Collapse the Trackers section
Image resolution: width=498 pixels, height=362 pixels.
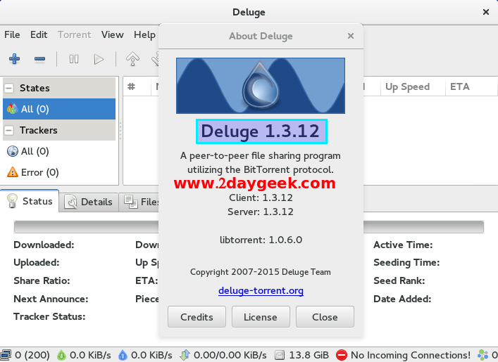(x=9, y=130)
